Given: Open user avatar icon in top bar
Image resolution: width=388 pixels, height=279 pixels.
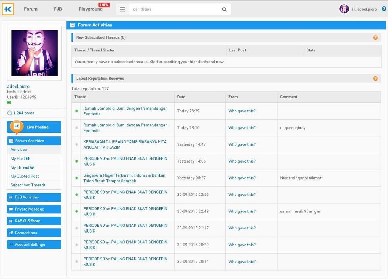Looking at the screenshot, I should point(344,9).
